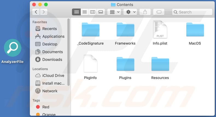Click into the Search field

[192, 12]
